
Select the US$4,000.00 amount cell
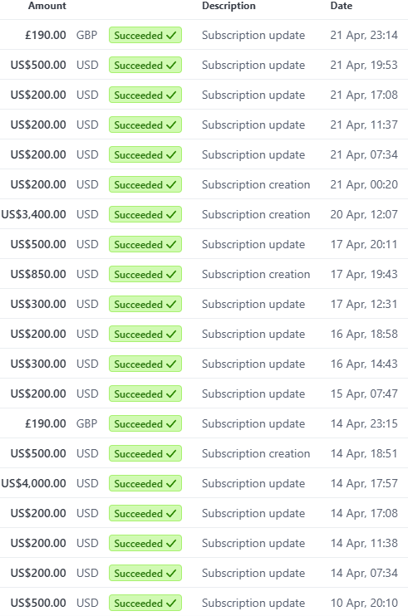click(x=34, y=483)
